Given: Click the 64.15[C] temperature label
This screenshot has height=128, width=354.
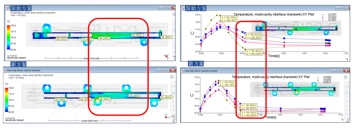Looking at the screenshot, I should pyautogui.click(x=85, y=99).
